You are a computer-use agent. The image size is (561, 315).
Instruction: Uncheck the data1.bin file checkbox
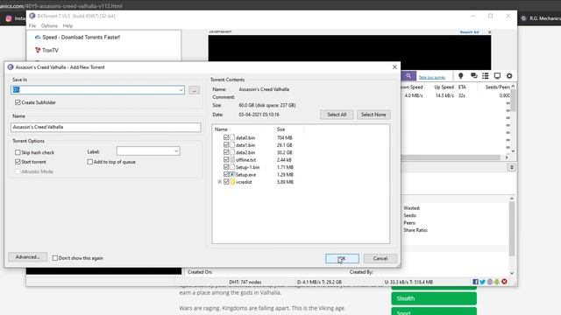[226, 145]
